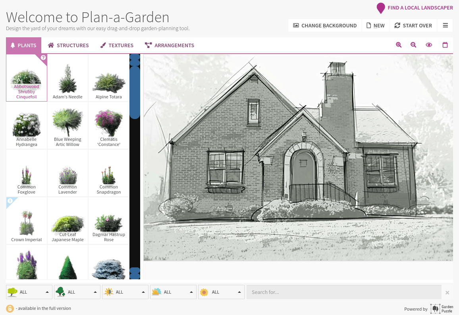Click the zoom in magnifier icon
Screen dimensions: 459x315
399,45
